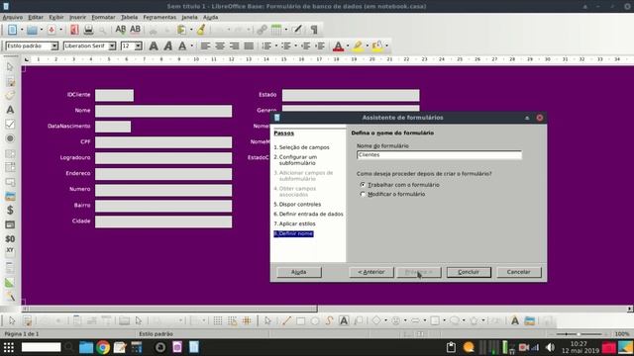This screenshot has width=634, height=356.
Task: Click the Insert table icon
Action: click(x=276, y=30)
